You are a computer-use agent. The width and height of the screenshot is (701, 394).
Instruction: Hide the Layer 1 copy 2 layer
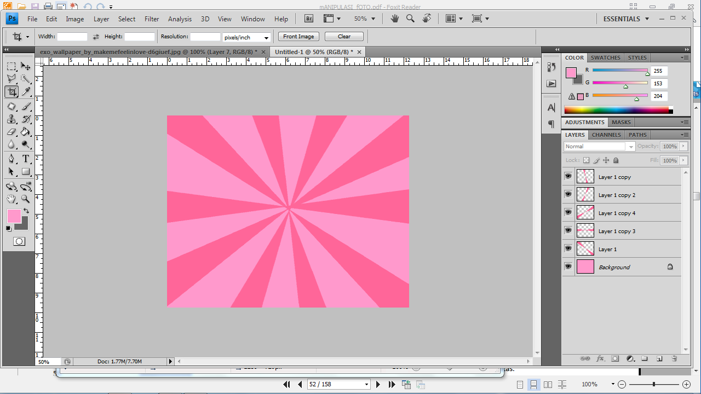[568, 194]
